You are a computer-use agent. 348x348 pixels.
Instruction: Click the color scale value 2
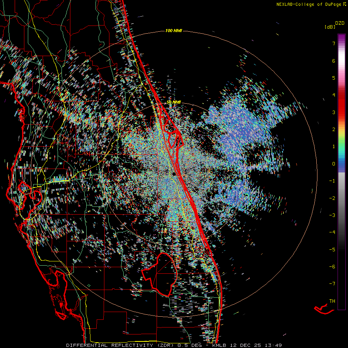(x=334, y=130)
